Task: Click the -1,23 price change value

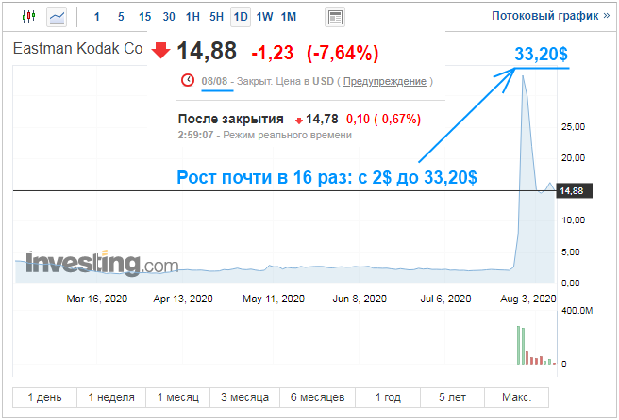Action: coord(273,53)
